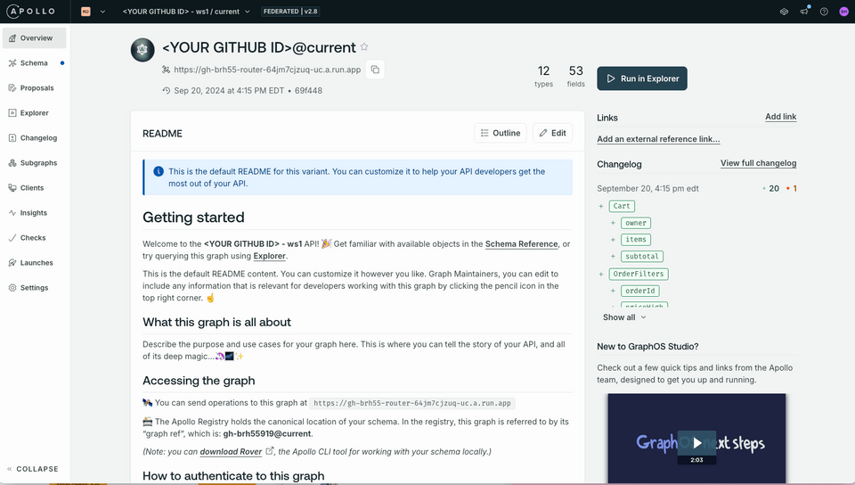Open Explorer from the sidebar
Image resolution: width=855 pixels, height=485 pixels.
pyautogui.click(x=35, y=113)
